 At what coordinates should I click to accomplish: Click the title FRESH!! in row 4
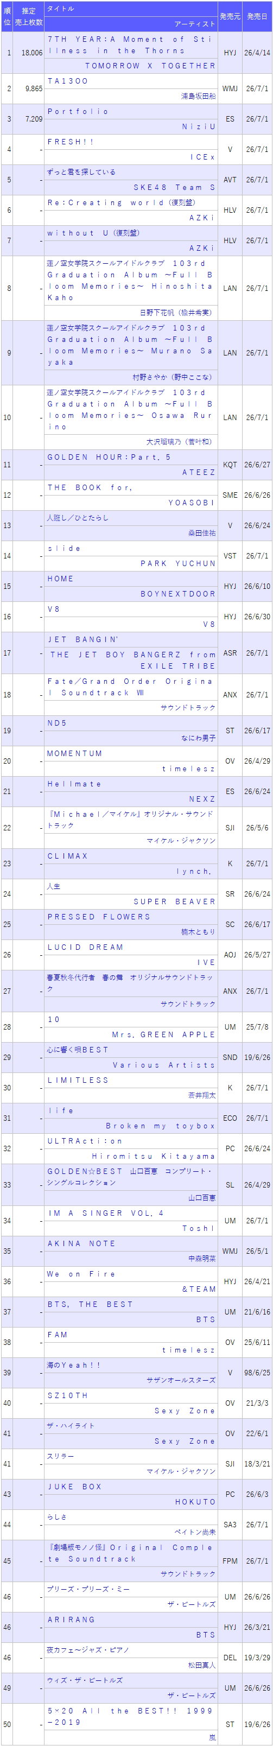[x=71, y=142]
